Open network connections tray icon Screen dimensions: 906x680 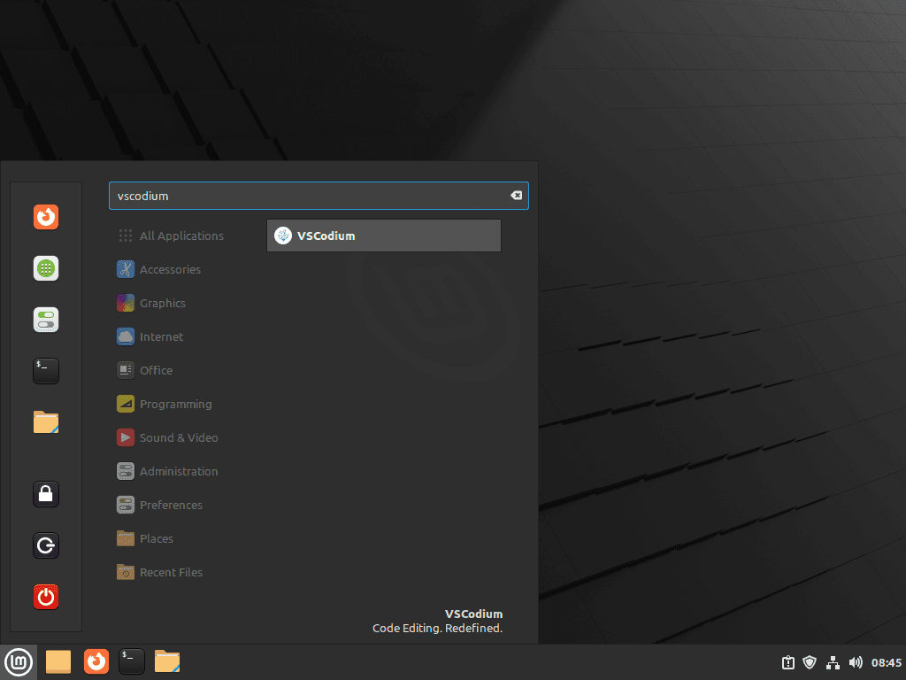click(833, 662)
